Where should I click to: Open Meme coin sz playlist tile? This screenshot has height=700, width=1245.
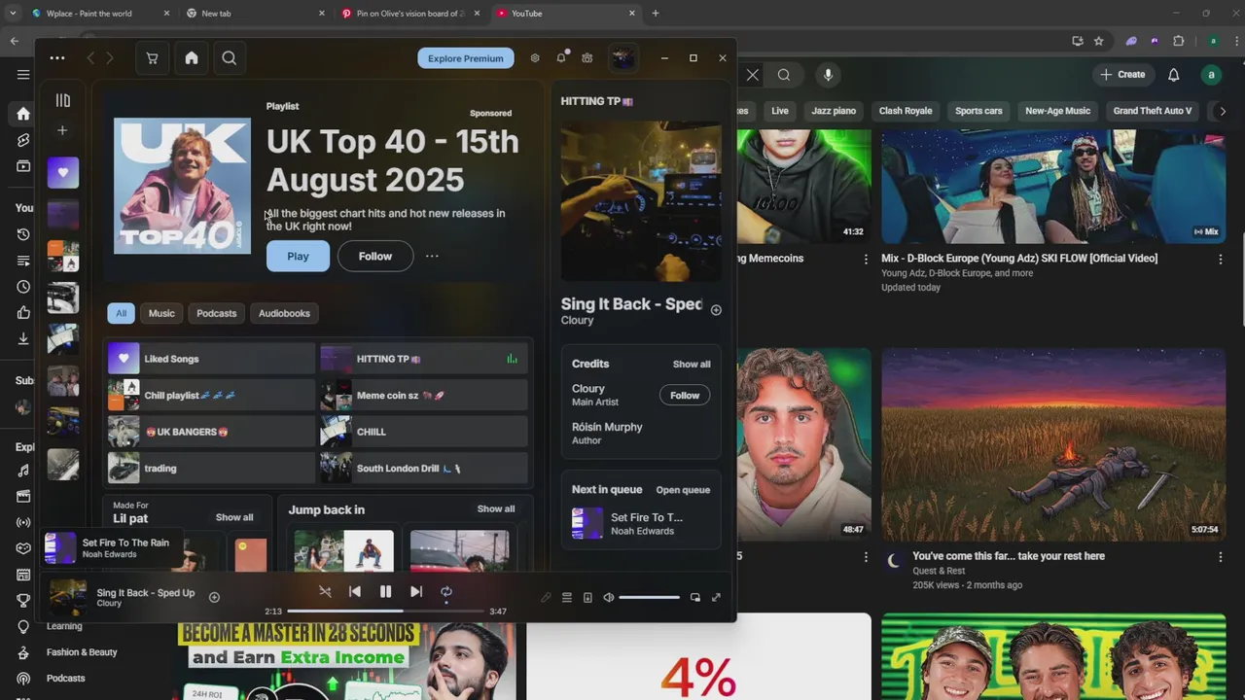[424, 396]
